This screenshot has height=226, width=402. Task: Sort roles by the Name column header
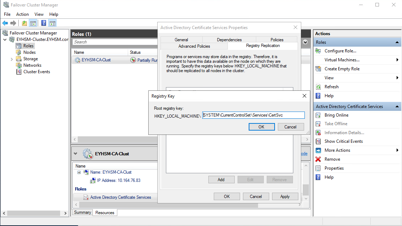[99, 52]
